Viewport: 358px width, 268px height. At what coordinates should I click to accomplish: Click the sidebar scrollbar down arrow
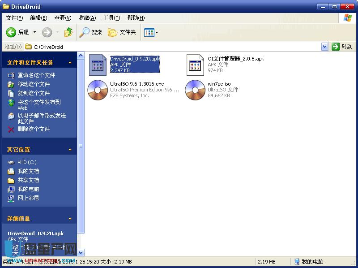pos(81,253)
